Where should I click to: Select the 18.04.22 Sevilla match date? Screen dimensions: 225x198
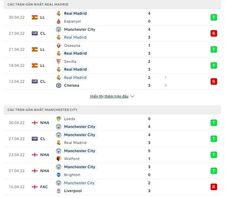pyautogui.click(x=17, y=65)
